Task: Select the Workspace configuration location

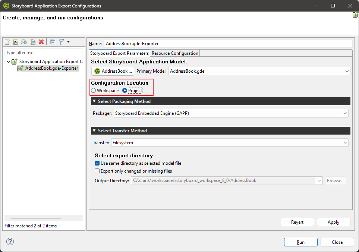Action: click(93, 90)
